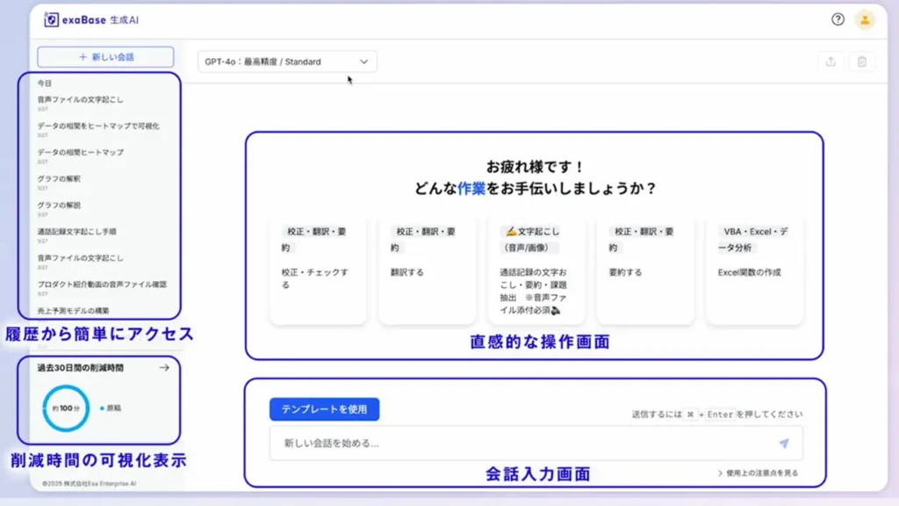
Task: Open the GPT-4o model selection dropdown
Action: click(x=290, y=61)
